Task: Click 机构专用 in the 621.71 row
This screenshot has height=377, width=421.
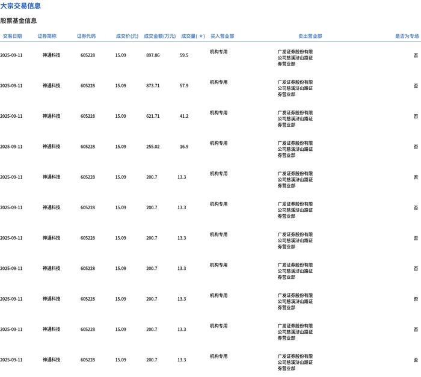Action: pyautogui.click(x=218, y=113)
